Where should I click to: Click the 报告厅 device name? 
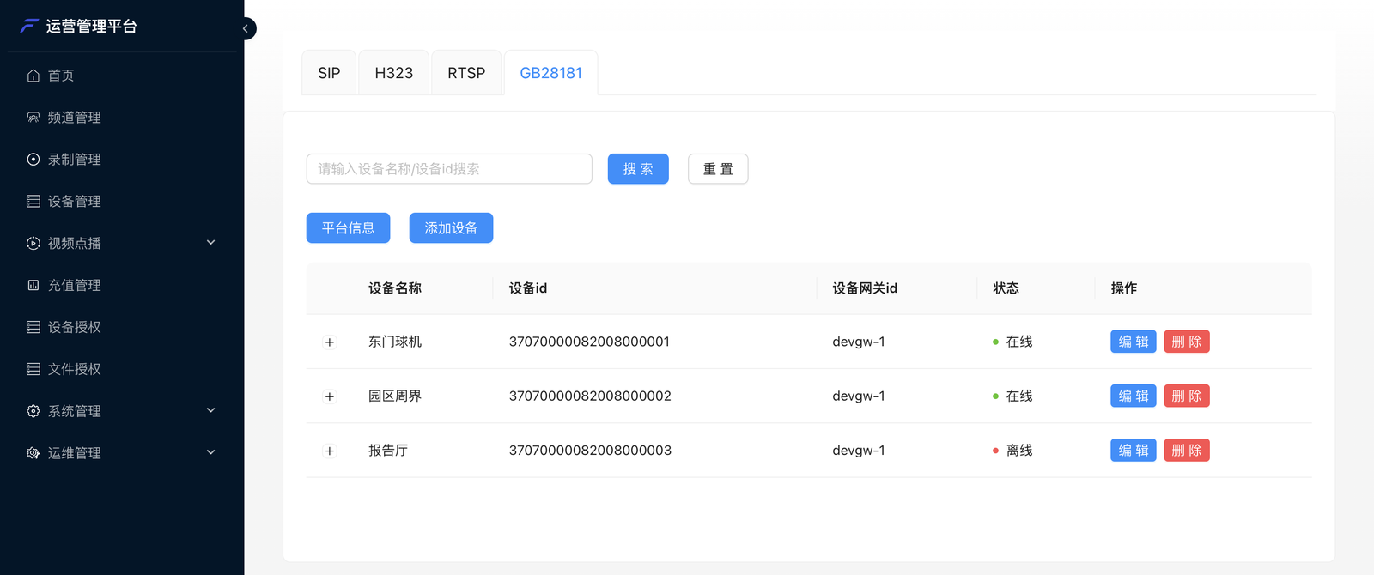[x=388, y=451]
